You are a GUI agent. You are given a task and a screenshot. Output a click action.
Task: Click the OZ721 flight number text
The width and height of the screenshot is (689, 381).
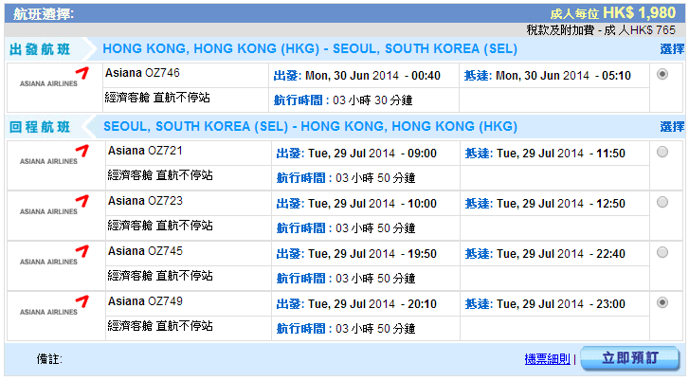coord(165,150)
